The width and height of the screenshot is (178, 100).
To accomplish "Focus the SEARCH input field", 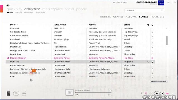I will (144, 10).
